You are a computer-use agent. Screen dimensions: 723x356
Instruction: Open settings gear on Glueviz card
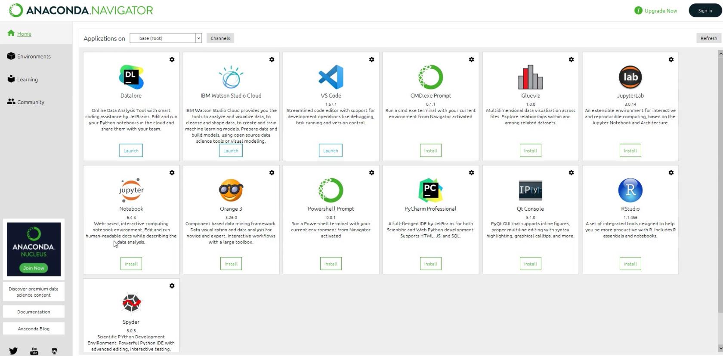571,59
